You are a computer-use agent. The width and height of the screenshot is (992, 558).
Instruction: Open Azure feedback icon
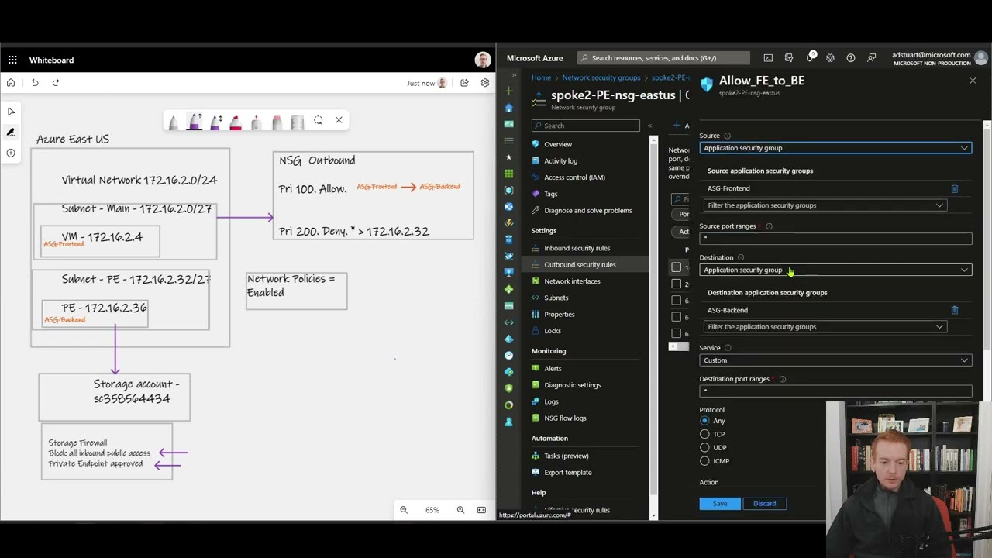[x=872, y=58]
